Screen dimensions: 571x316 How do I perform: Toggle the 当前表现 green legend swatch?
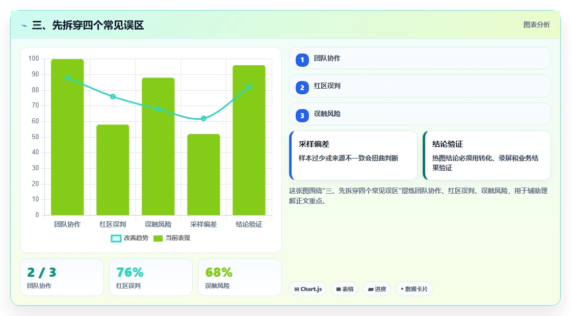(x=158, y=238)
